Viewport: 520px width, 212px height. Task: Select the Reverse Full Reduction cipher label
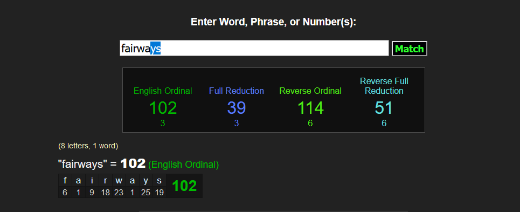384,86
